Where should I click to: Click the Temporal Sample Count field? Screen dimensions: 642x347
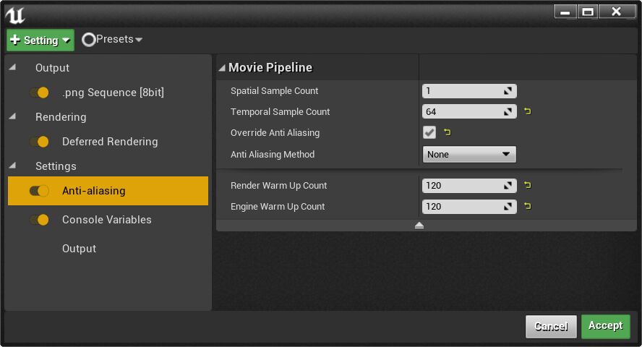click(469, 112)
